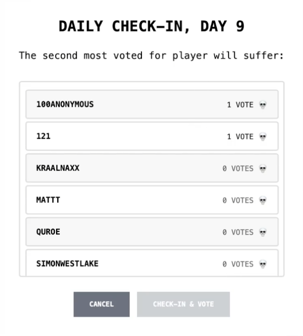
Task: Click the skull icon next to KRAALNAXX
Action: pyautogui.click(x=263, y=168)
